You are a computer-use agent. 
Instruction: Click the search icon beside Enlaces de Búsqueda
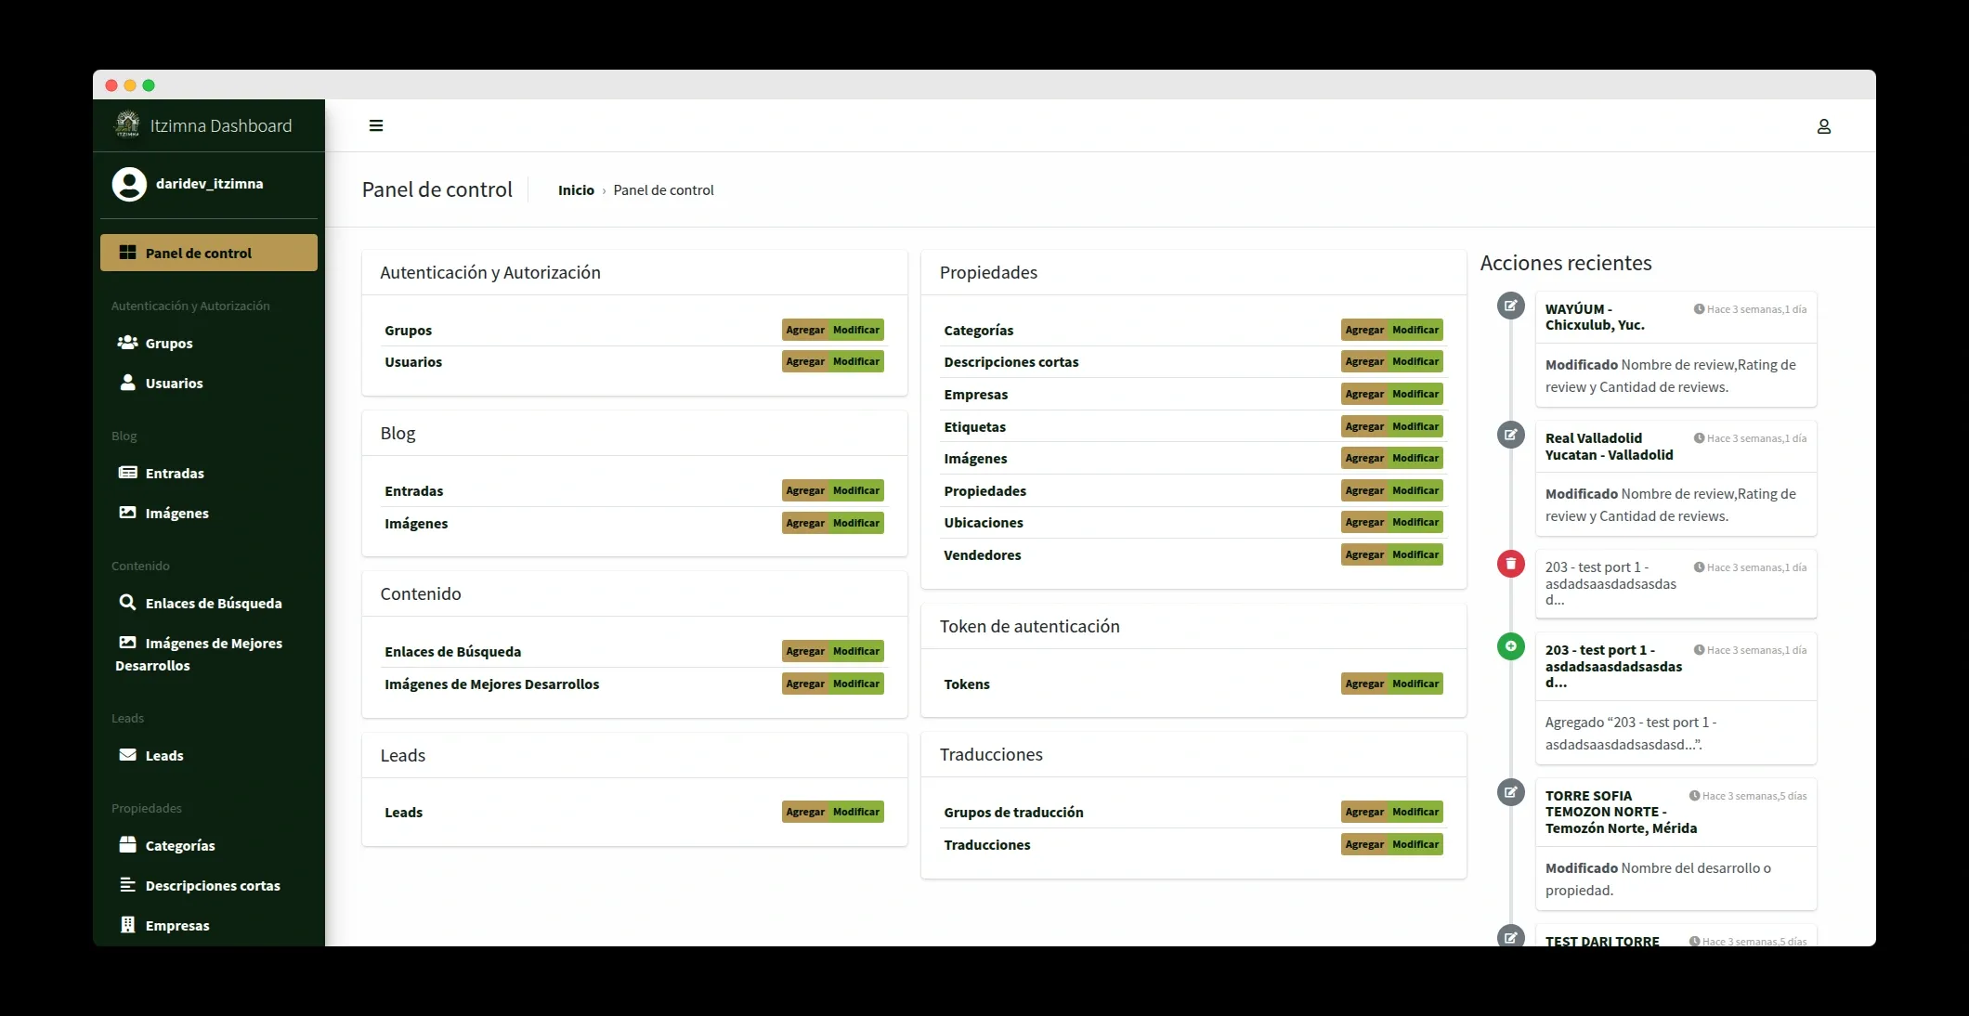point(128,603)
